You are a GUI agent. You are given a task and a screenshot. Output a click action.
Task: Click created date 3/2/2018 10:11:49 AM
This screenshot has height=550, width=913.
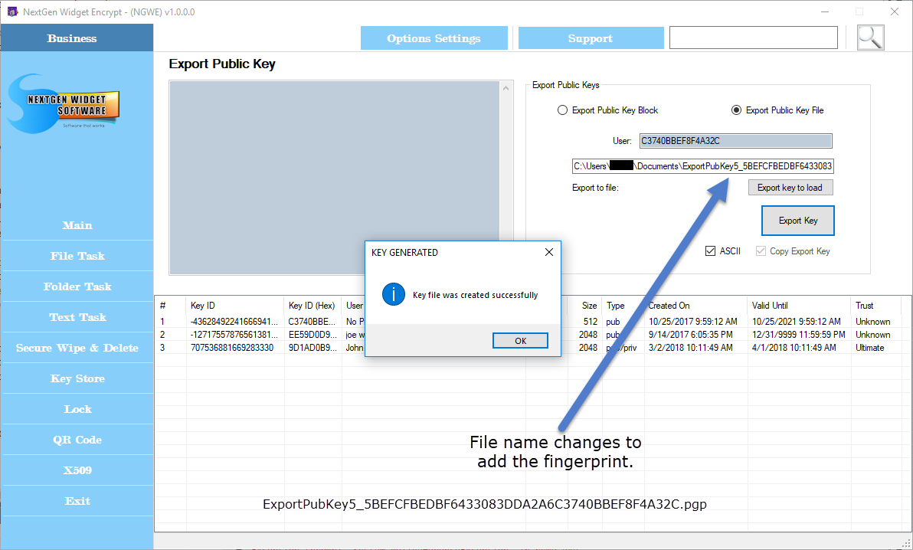[691, 348]
